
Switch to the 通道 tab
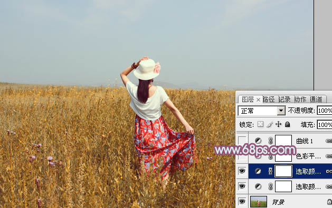(316, 99)
